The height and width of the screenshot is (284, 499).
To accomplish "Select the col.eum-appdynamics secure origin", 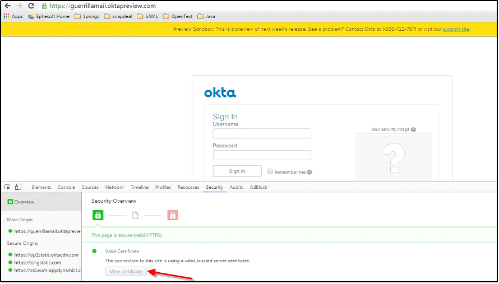I will tap(44, 270).
